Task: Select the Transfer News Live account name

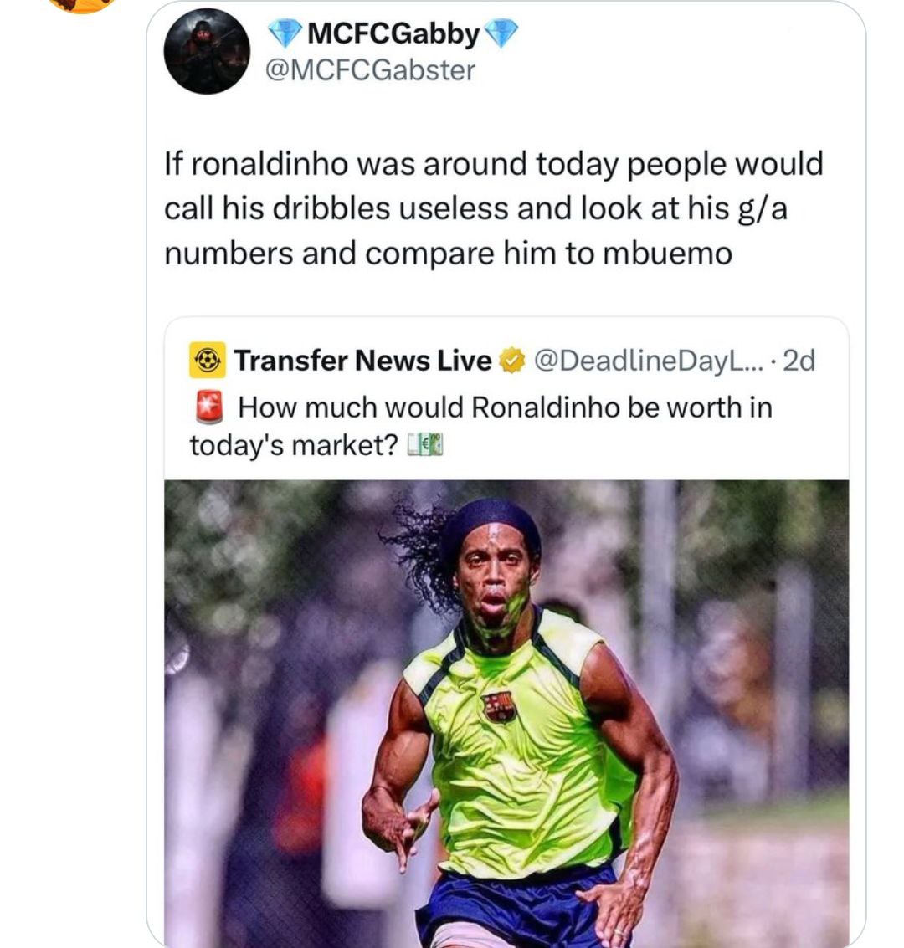Action: [362, 361]
